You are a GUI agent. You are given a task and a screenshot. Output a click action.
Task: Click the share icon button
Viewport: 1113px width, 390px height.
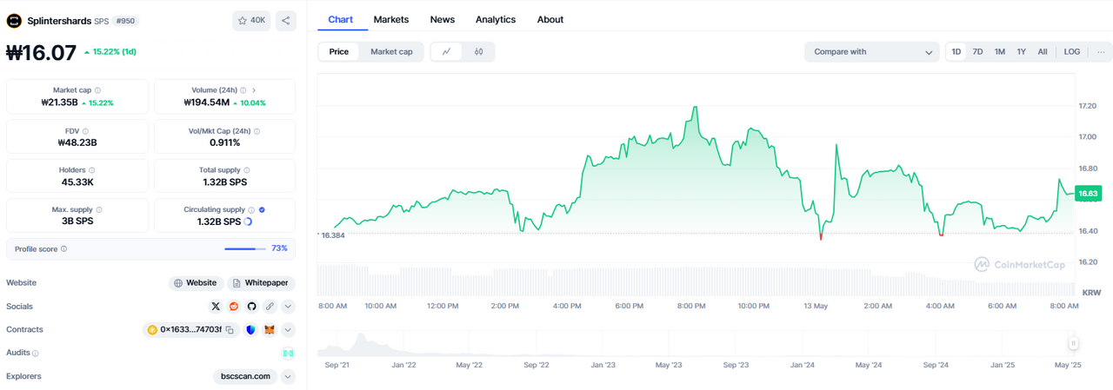[286, 20]
